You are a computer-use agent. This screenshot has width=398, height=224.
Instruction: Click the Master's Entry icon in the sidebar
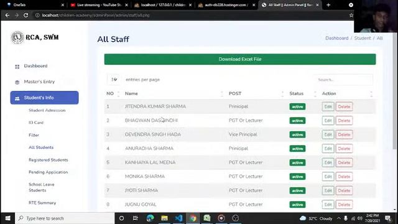point(17,82)
